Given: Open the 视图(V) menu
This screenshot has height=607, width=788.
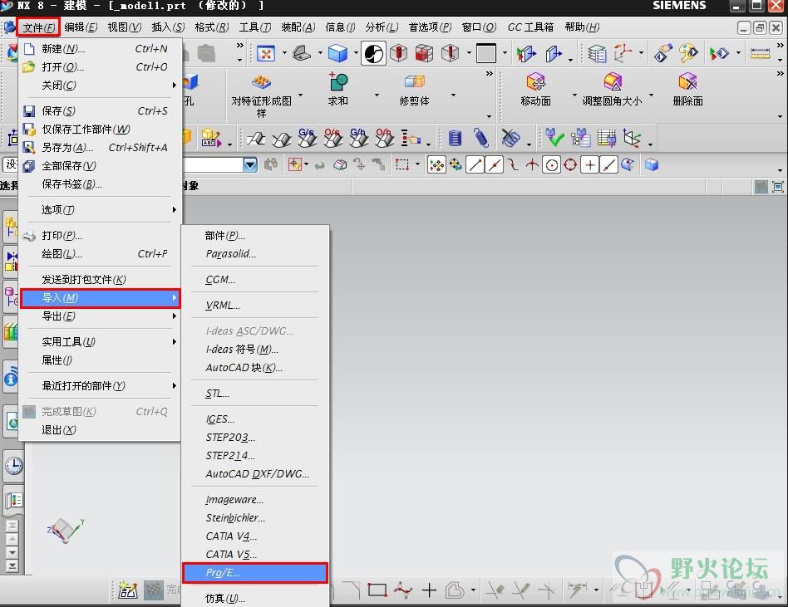Looking at the screenshot, I should [x=125, y=27].
